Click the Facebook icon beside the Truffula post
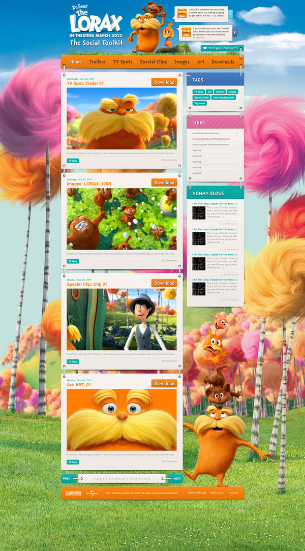 tap(235, 33)
